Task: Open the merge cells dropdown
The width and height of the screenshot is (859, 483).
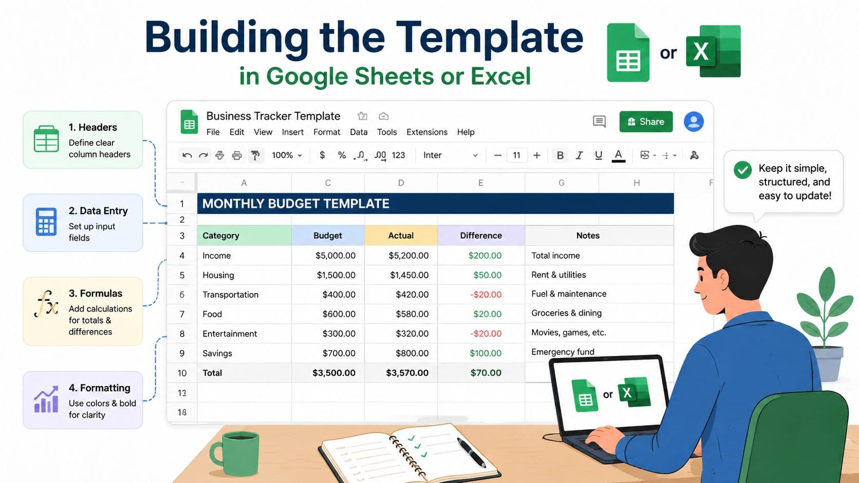Action: (x=669, y=155)
